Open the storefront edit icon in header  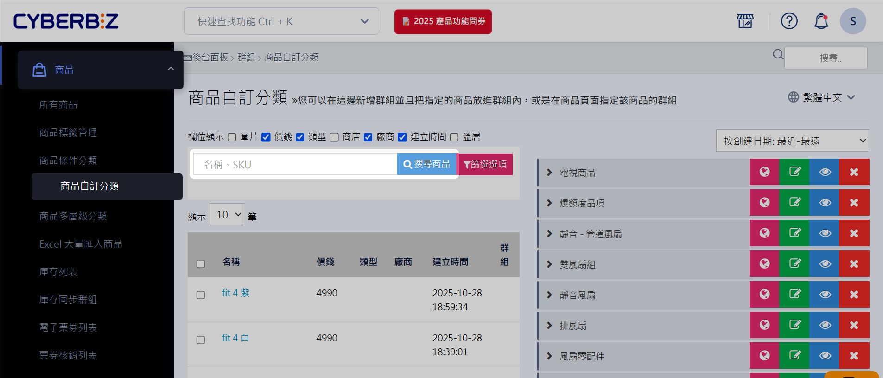tap(745, 21)
